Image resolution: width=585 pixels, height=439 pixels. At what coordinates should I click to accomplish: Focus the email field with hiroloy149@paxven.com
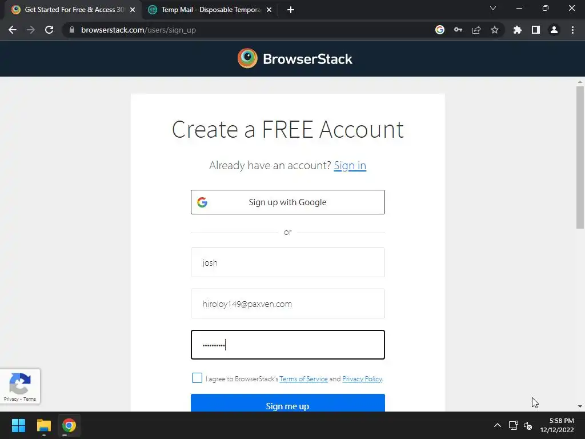pyautogui.click(x=288, y=304)
